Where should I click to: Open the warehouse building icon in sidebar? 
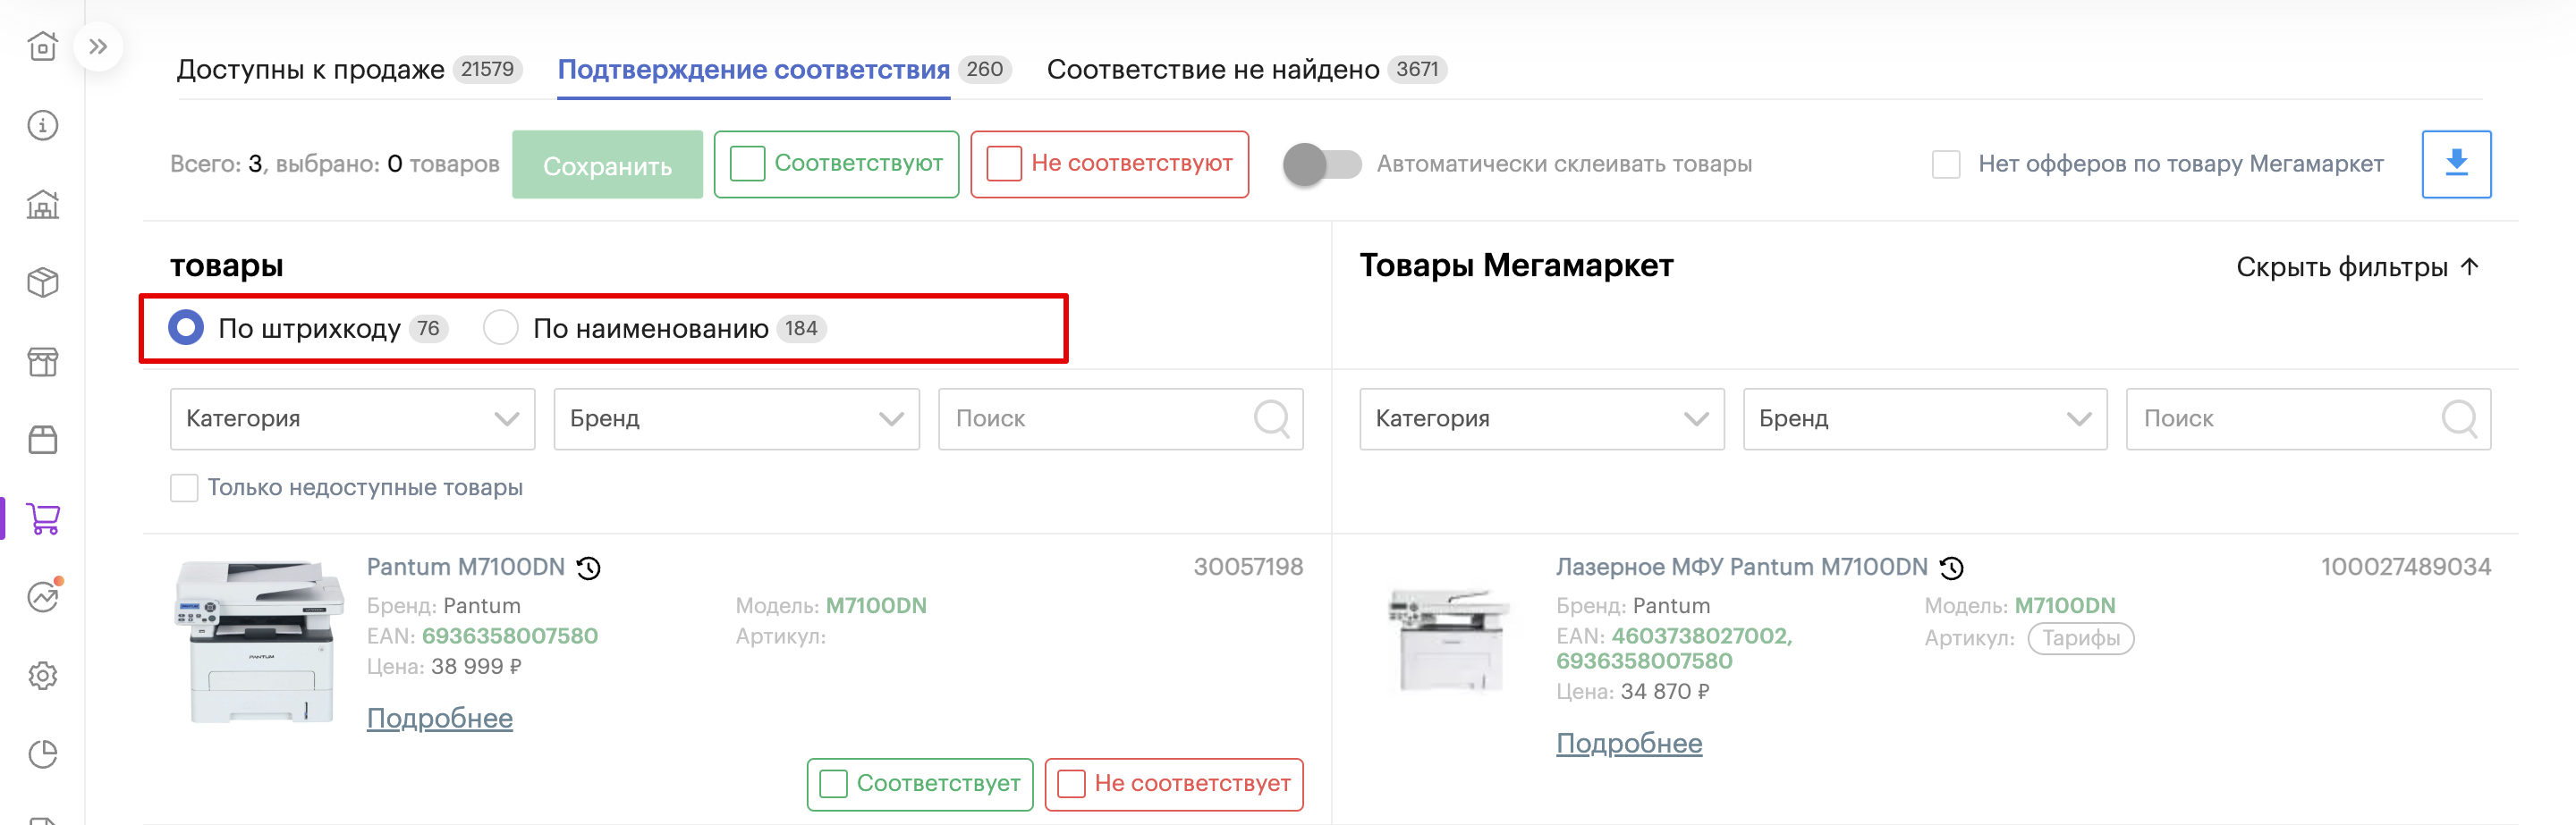pyautogui.click(x=42, y=204)
